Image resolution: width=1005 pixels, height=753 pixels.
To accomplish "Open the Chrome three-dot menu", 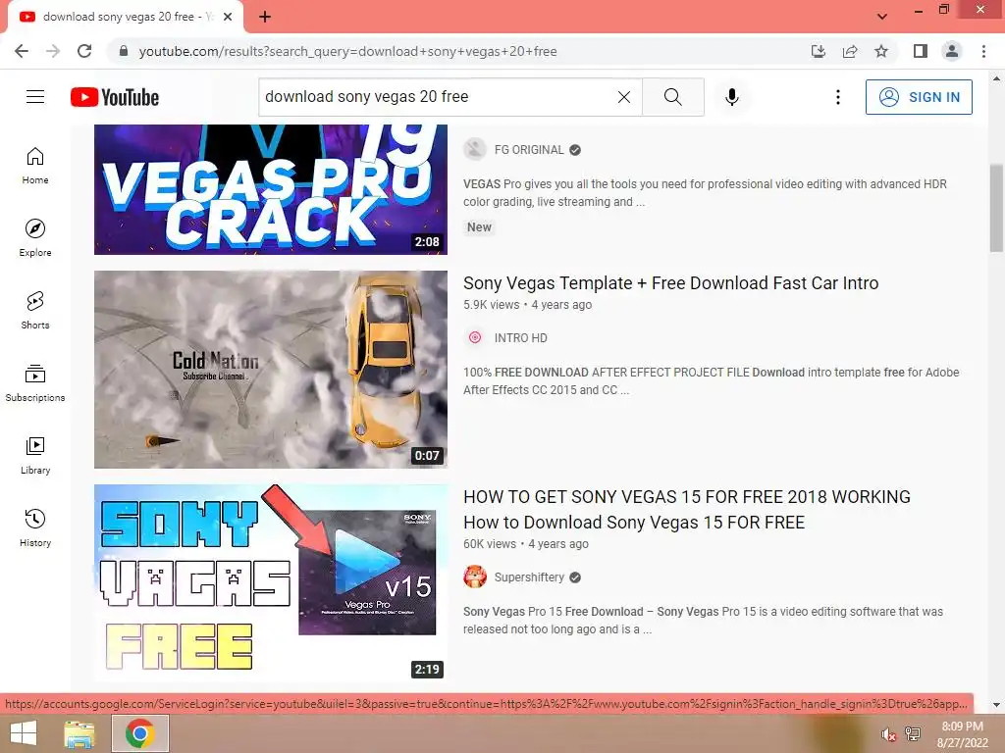I will click(983, 51).
